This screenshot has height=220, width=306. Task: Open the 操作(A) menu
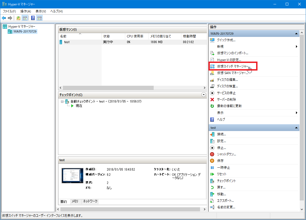26,11
